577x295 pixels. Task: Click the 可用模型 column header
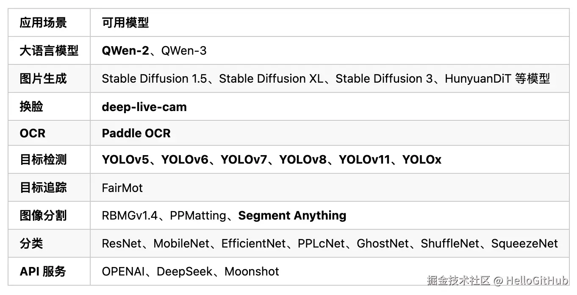[x=125, y=22]
